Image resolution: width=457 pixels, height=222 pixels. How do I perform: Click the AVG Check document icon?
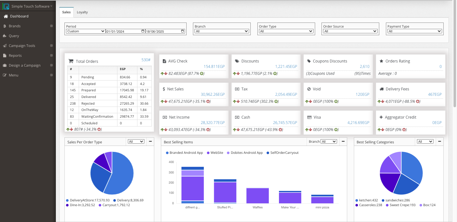[x=164, y=61]
